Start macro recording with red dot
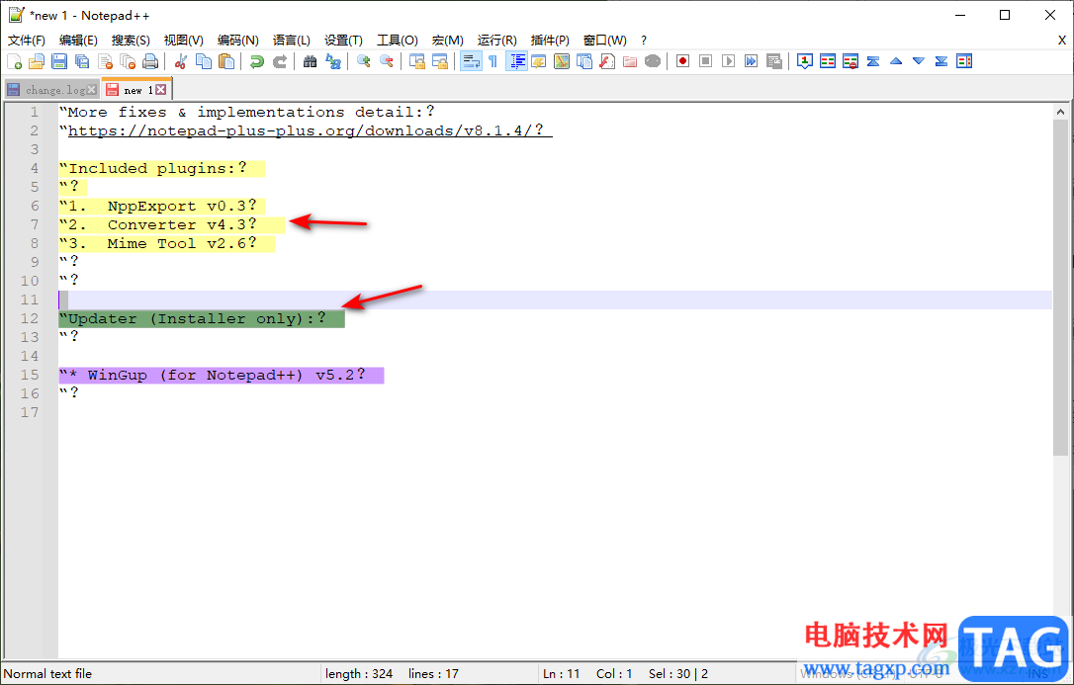This screenshot has height=685, width=1074. 683,61
